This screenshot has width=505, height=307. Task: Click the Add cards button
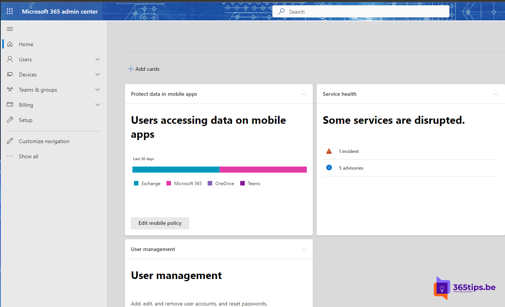pos(144,69)
